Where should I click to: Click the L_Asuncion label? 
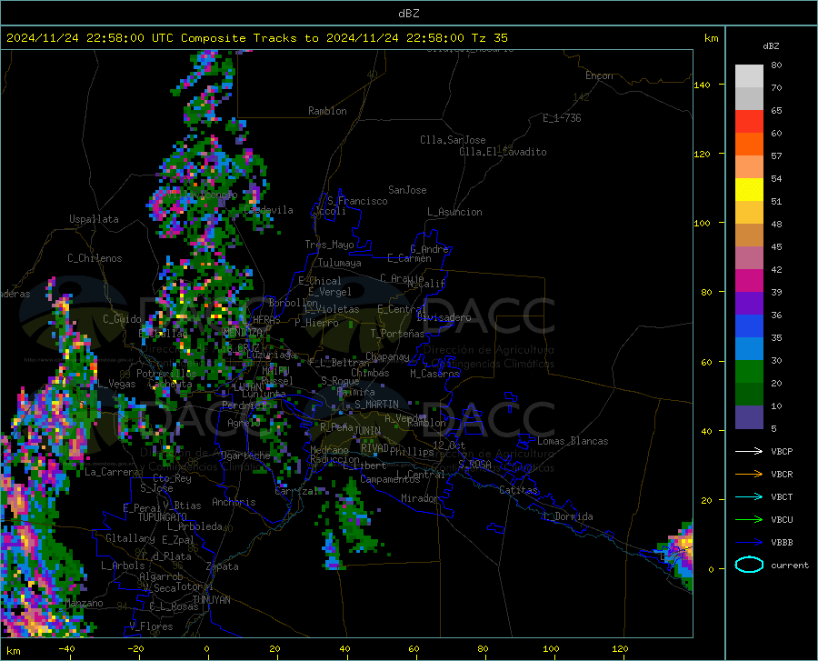(454, 212)
